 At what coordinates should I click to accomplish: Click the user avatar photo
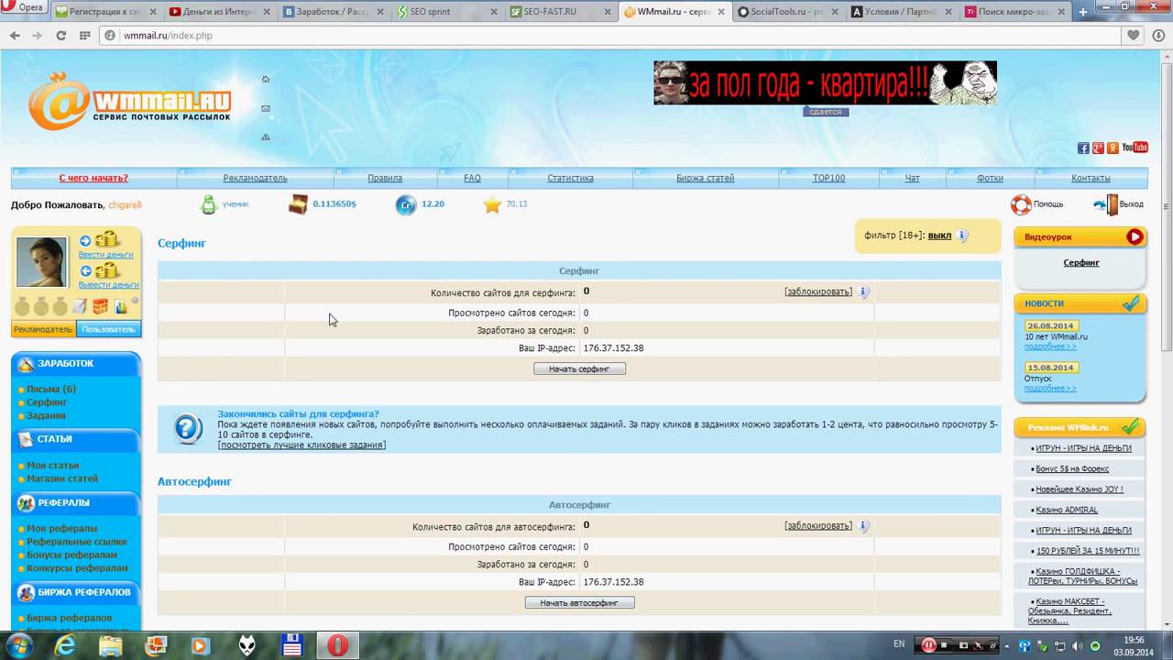coord(42,262)
